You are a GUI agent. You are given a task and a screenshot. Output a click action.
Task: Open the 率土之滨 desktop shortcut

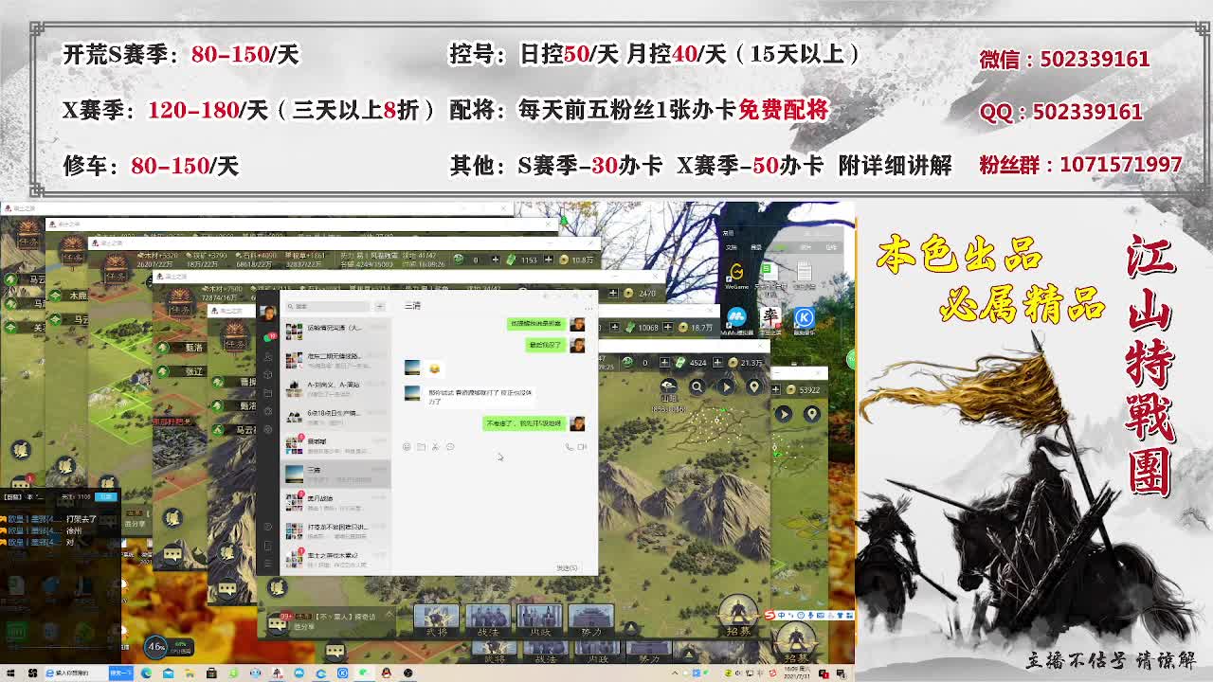point(770,319)
